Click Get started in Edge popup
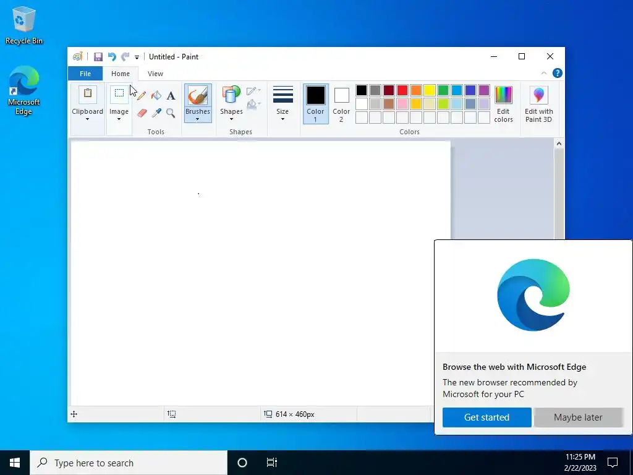Viewport: 633px width, 475px height. (x=487, y=417)
